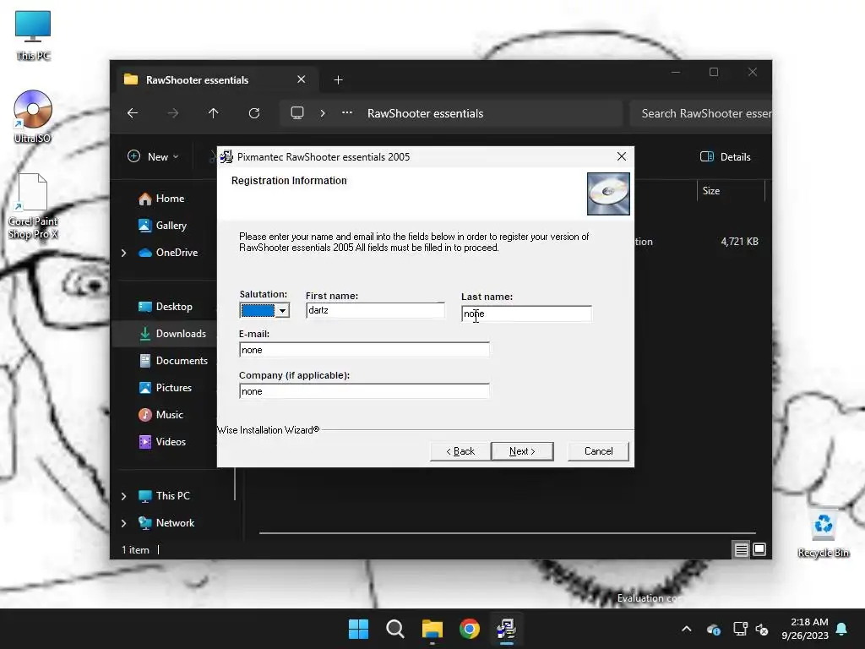The height and width of the screenshot is (649, 865).
Task: Click the 4,721 KB file size
Action: (x=739, y=242)
